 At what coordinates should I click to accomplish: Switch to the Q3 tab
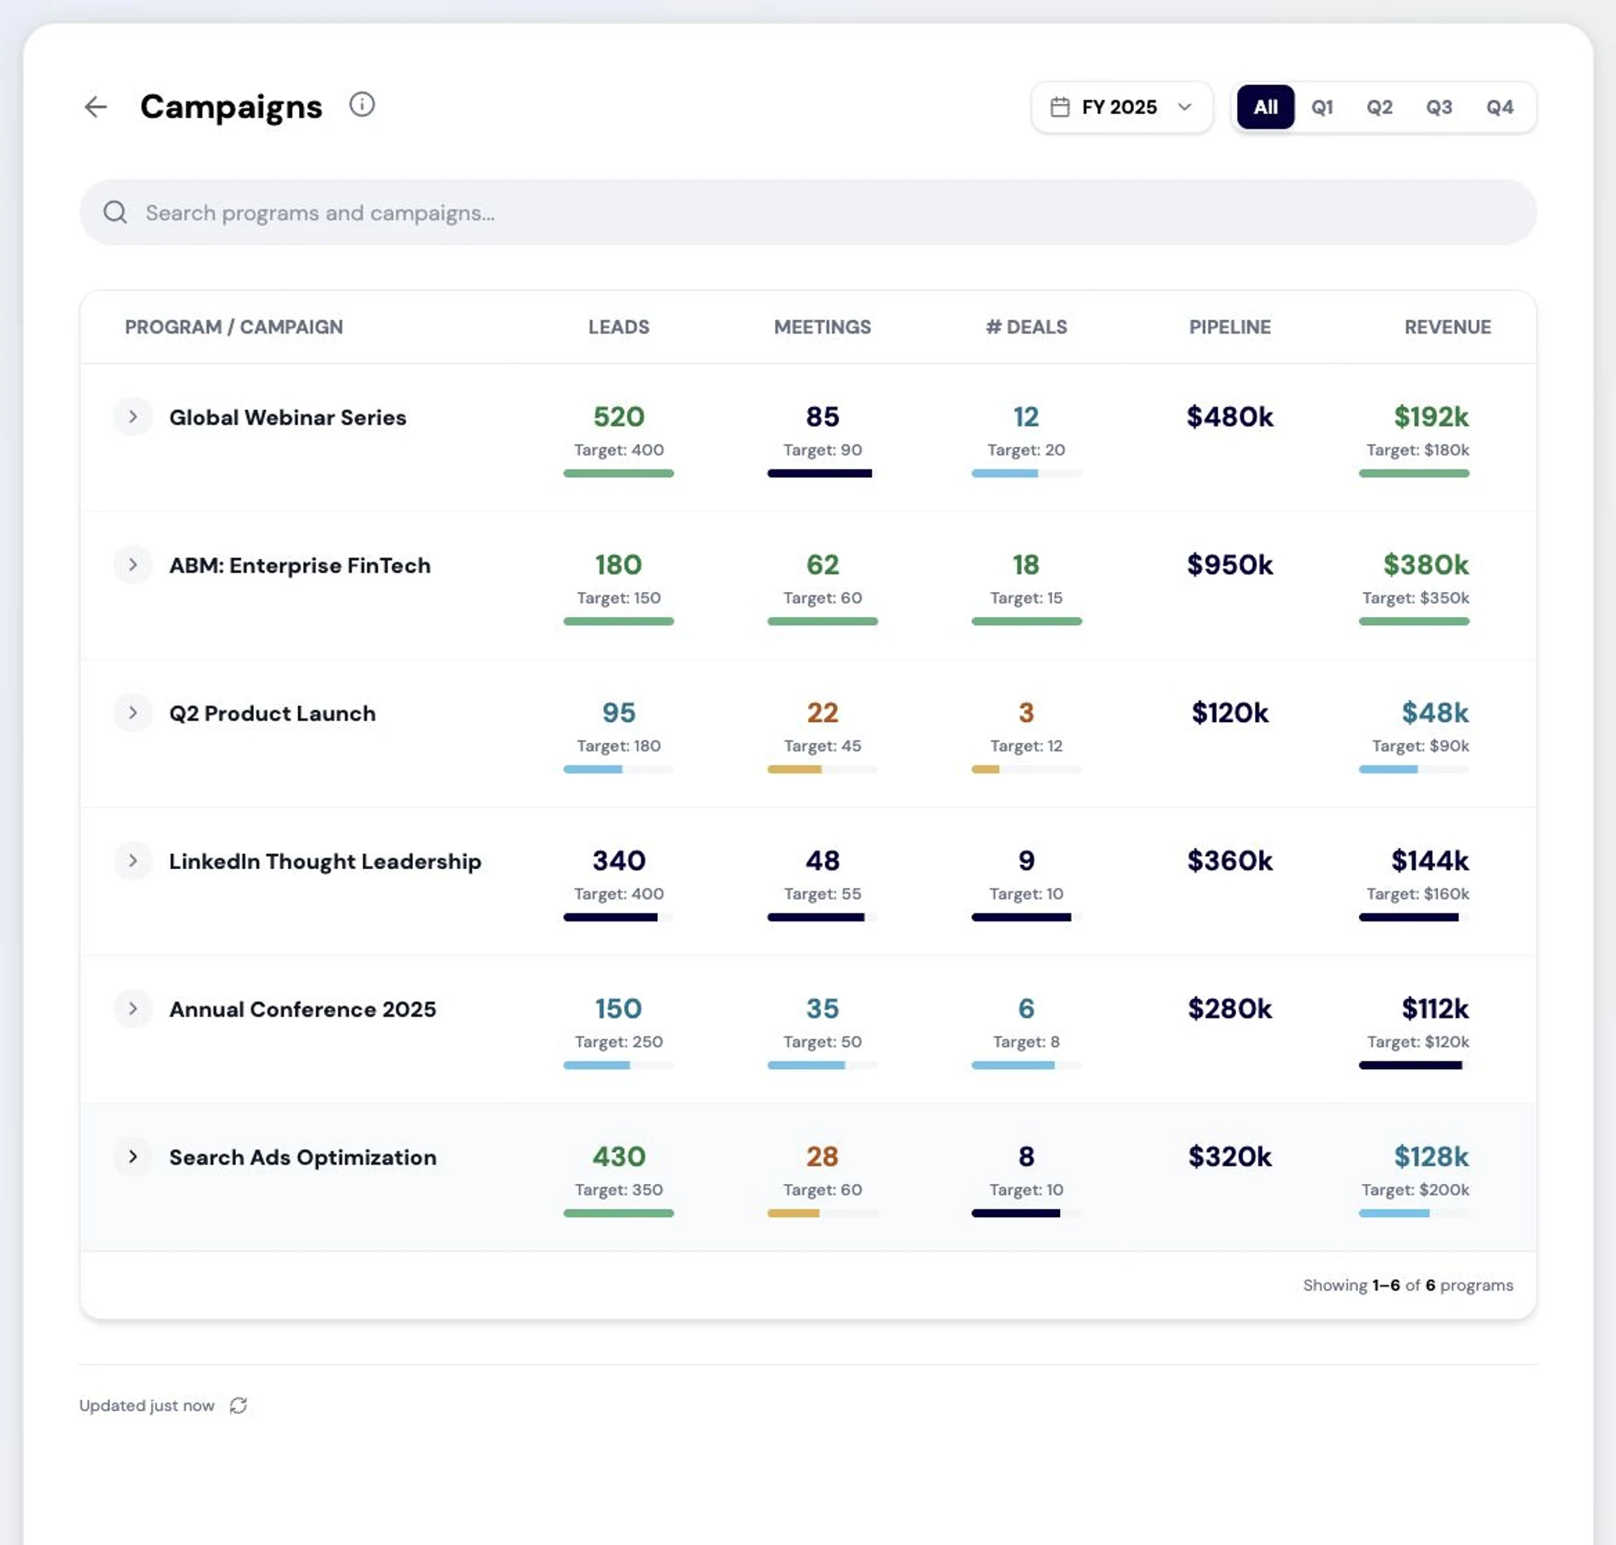(x=1439, y=107)
